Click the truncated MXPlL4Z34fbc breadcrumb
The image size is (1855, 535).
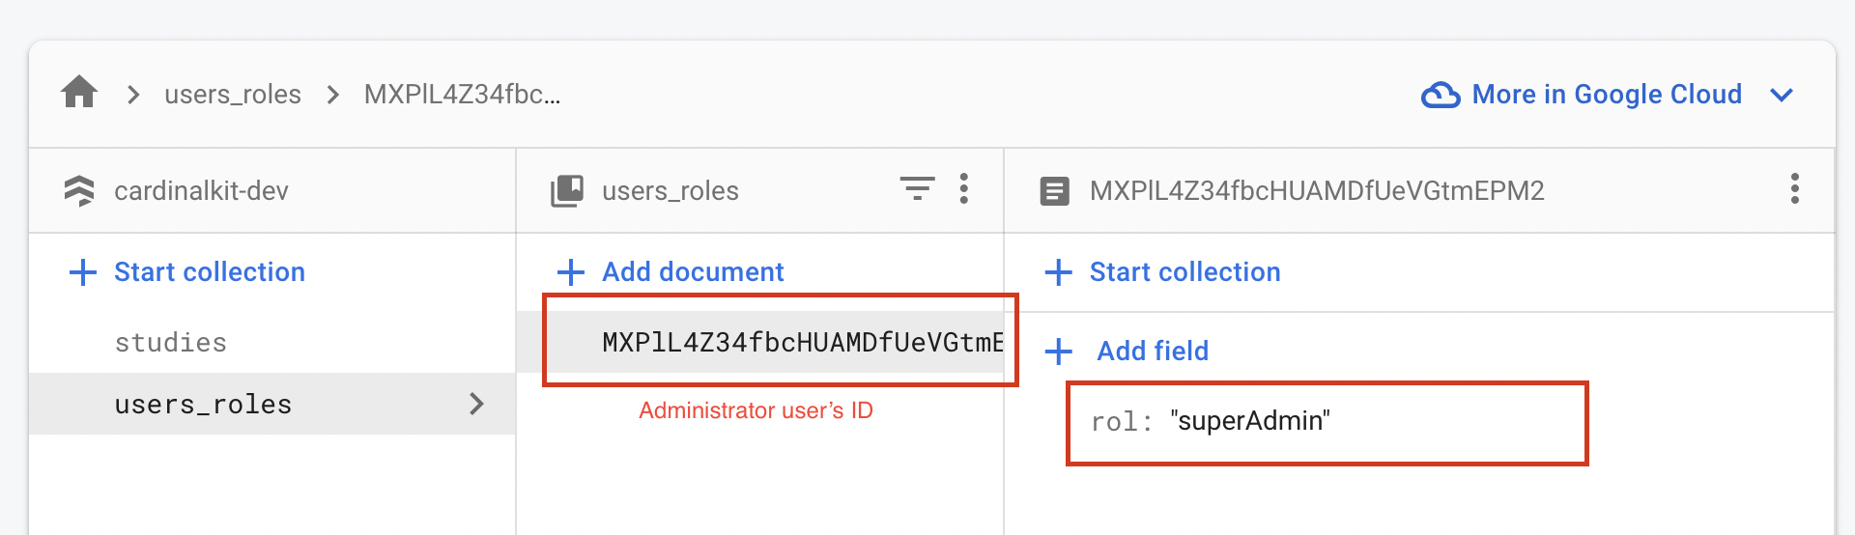click(x=462, y=95)
